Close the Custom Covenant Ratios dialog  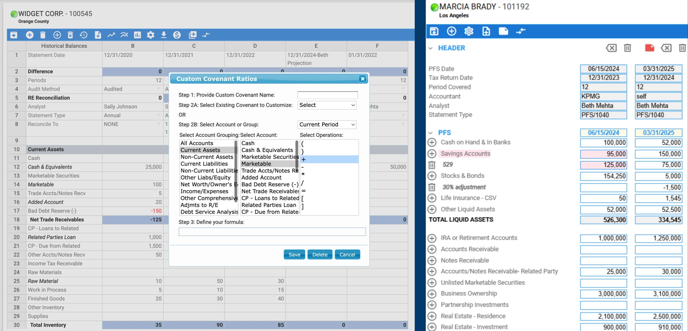pyautogui.click(x=363, y=79)
